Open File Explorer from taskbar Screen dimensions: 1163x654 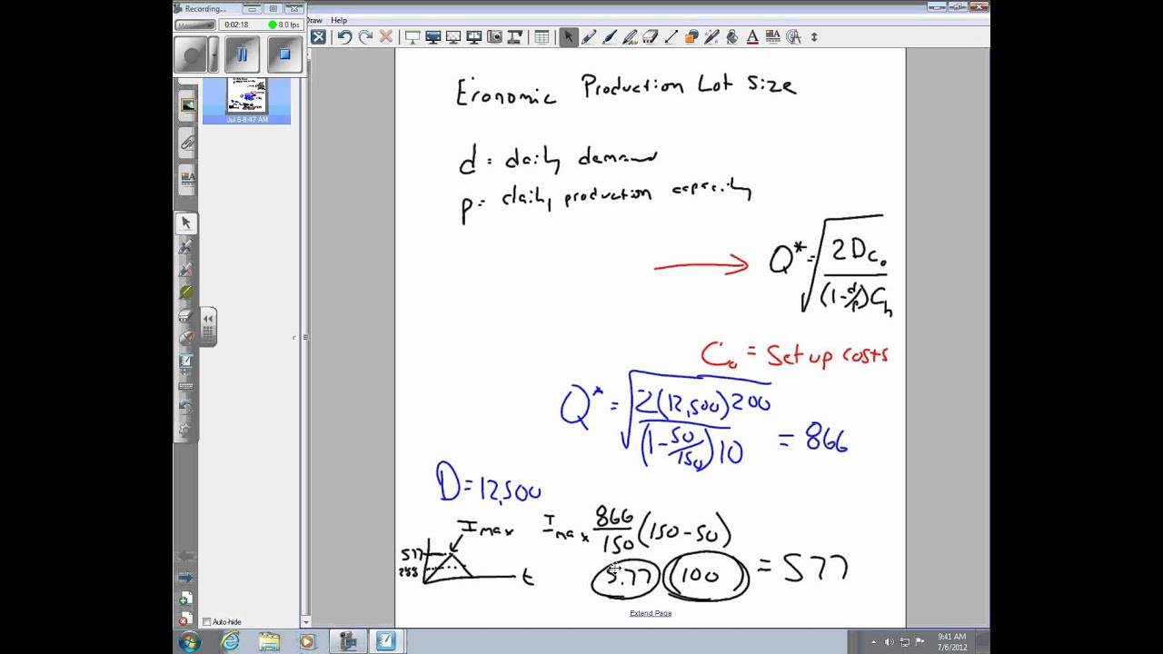[x=269, y=642]
